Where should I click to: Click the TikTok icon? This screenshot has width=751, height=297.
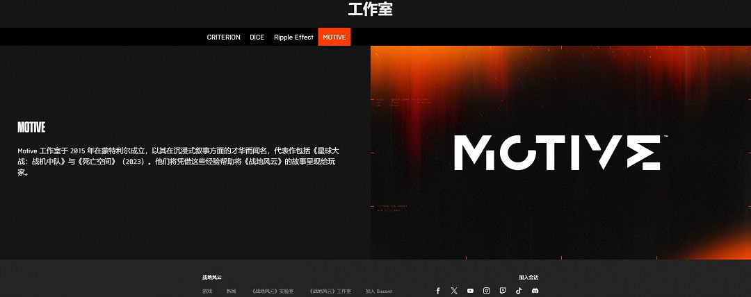519,291
